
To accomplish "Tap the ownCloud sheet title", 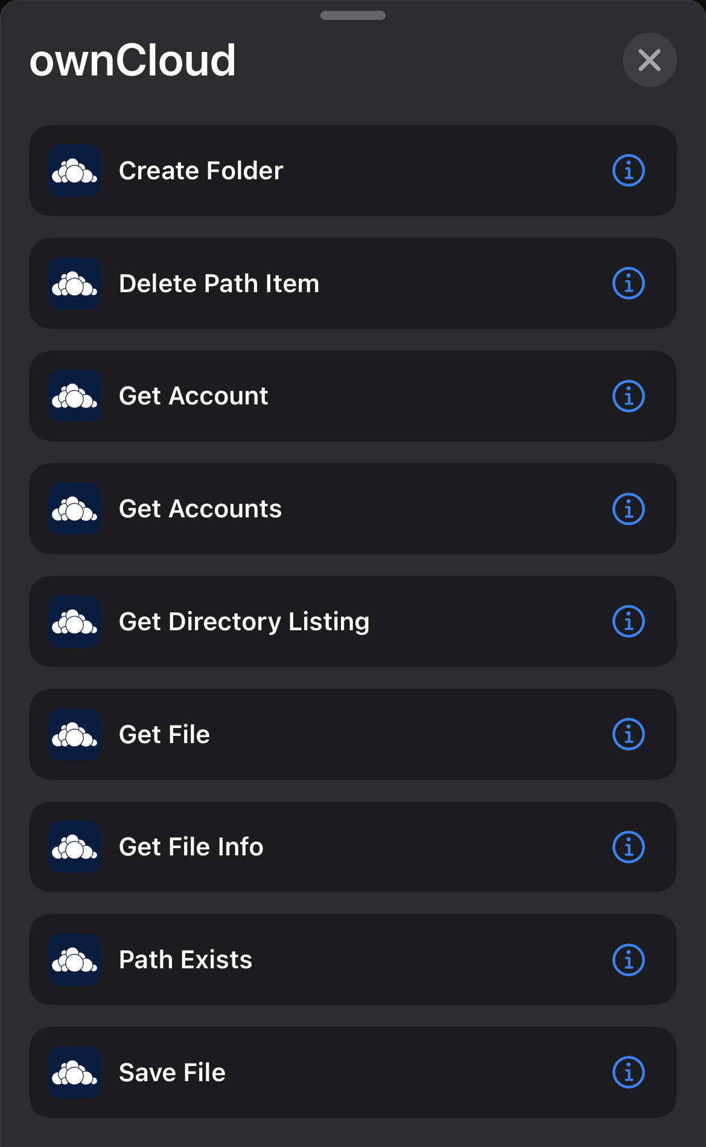I will point(133,60).
